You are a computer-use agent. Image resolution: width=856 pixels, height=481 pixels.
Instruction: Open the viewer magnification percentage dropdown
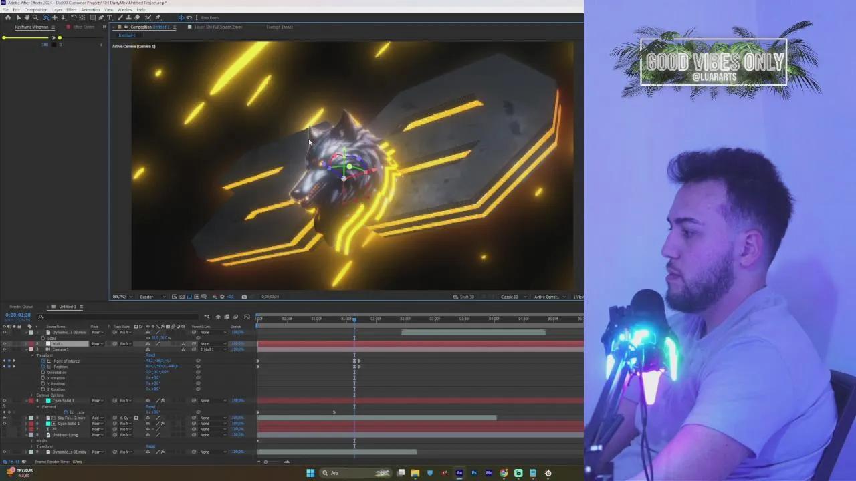(x=122, y=297)
